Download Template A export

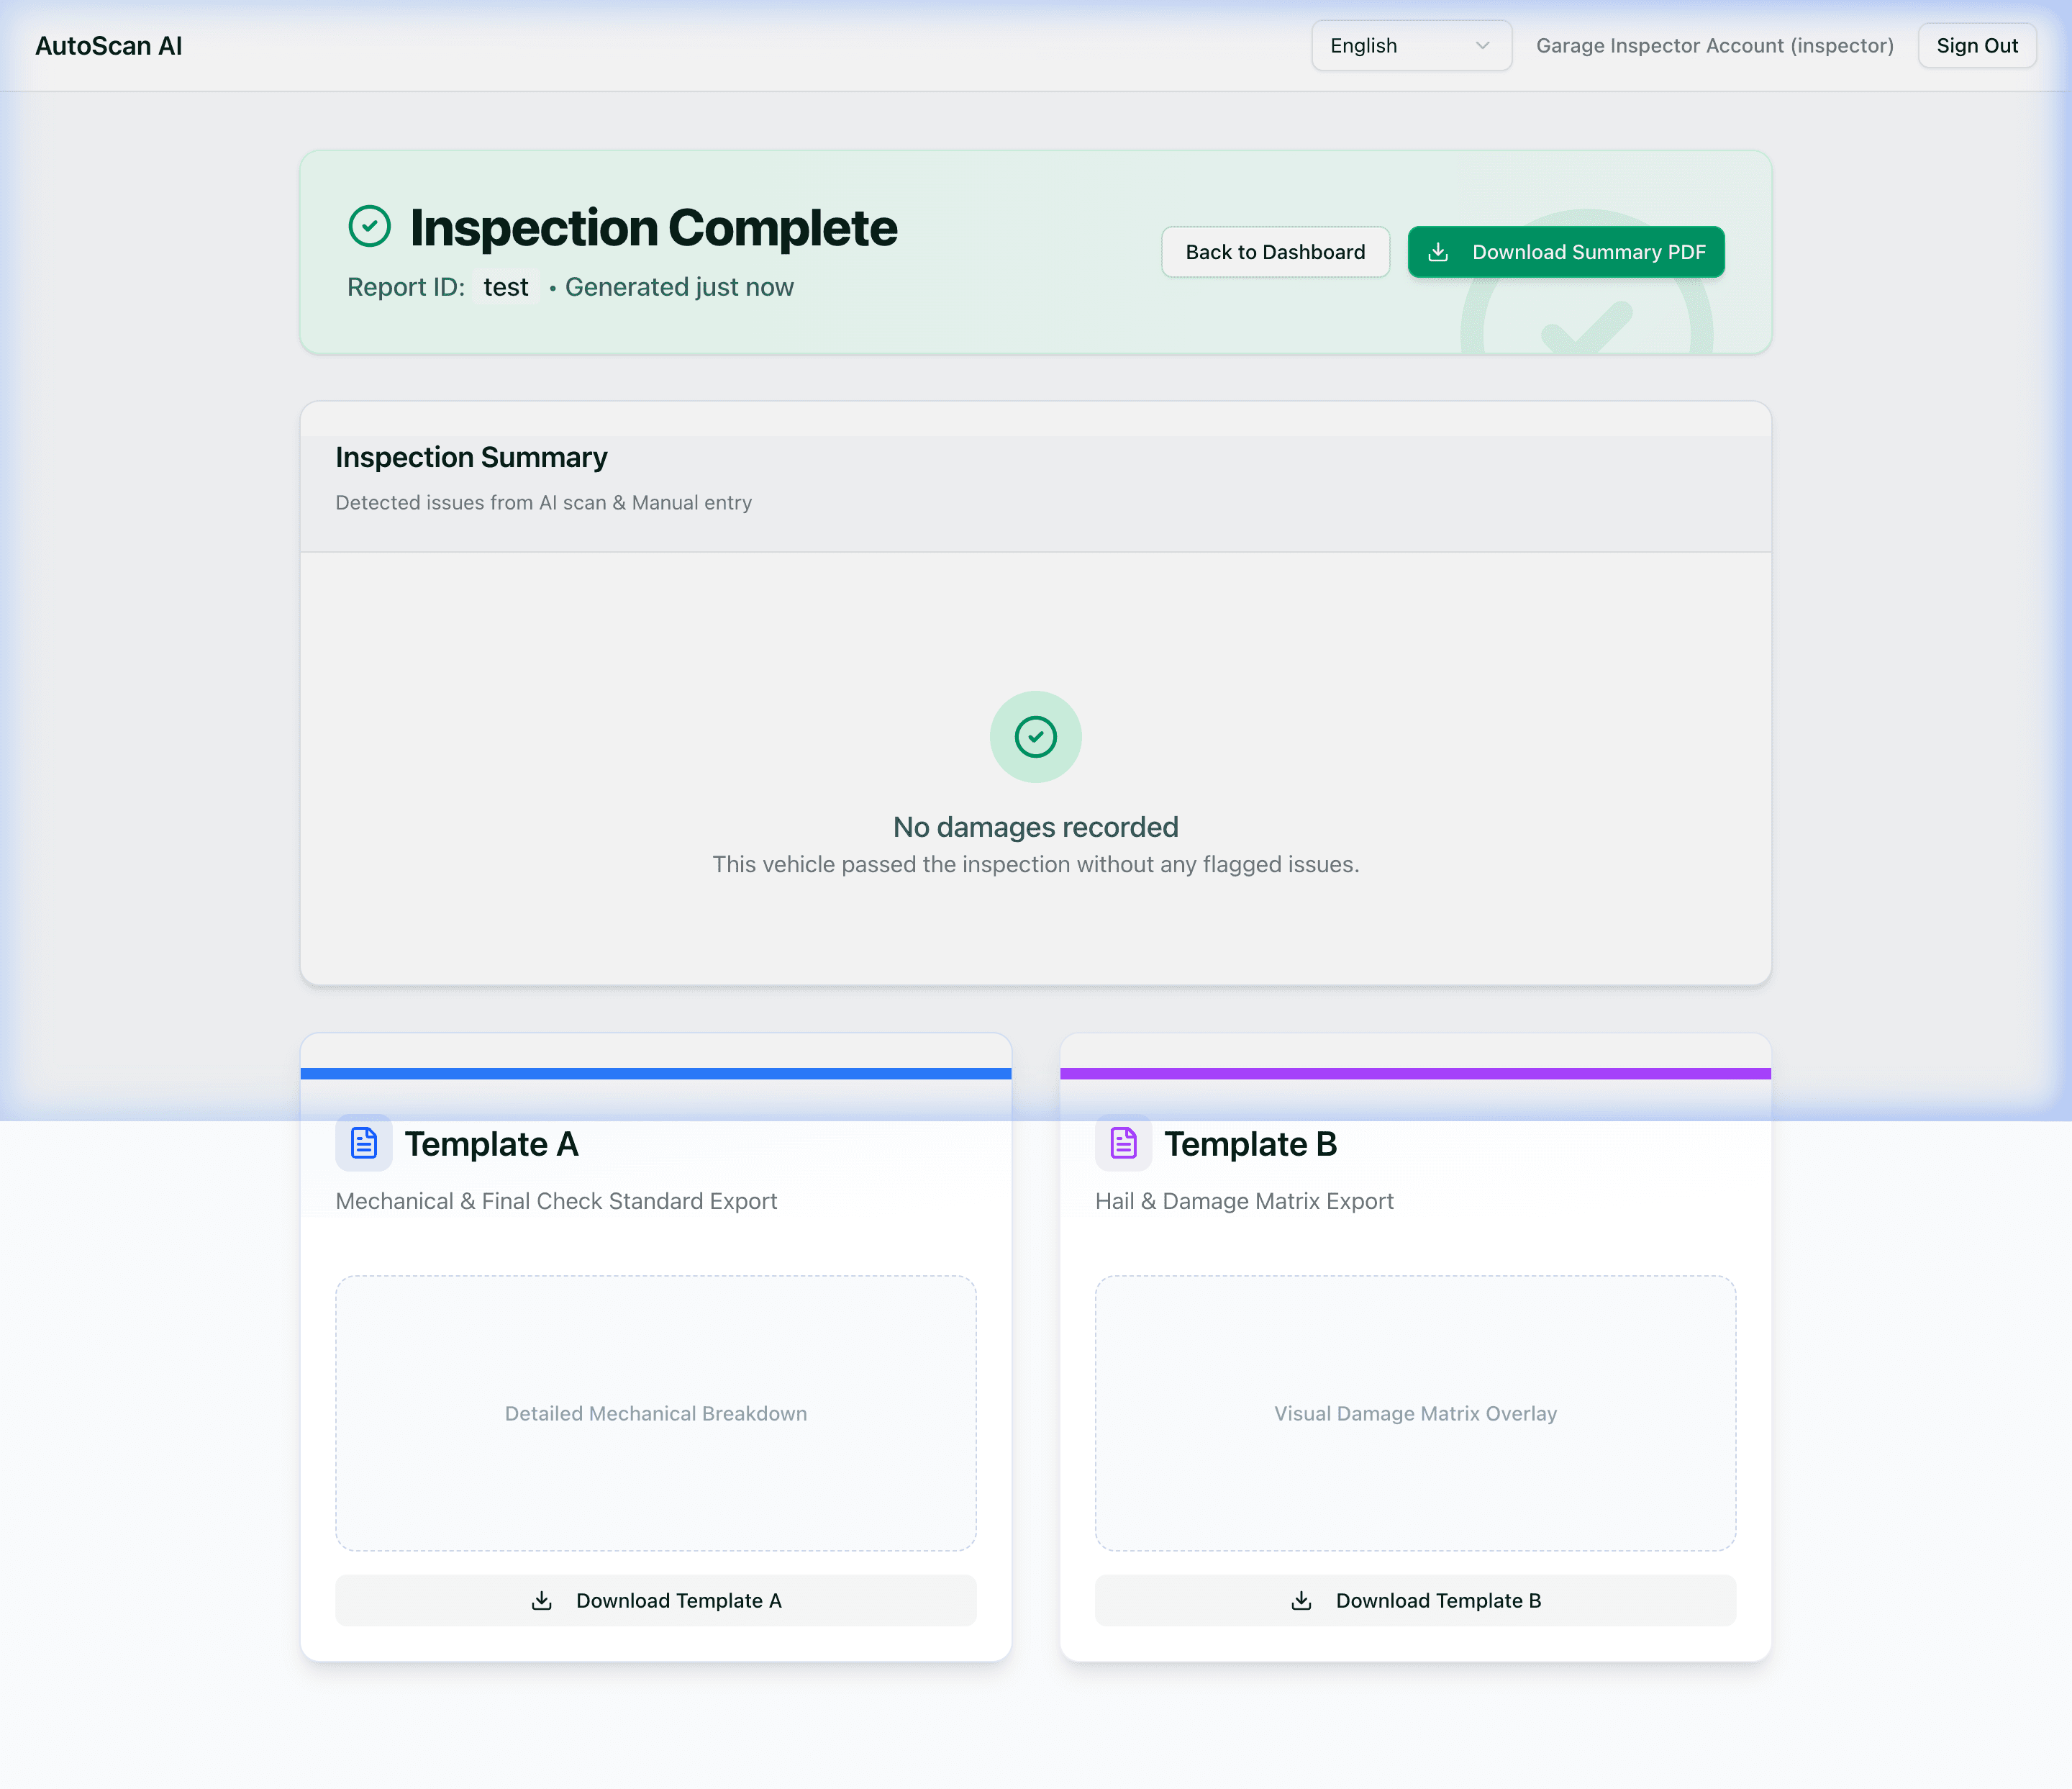coord(655,1601)
